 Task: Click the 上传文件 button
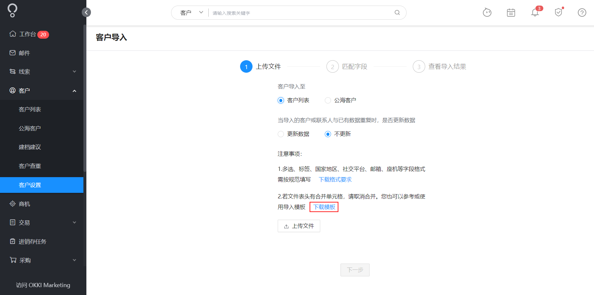point(299,226)
